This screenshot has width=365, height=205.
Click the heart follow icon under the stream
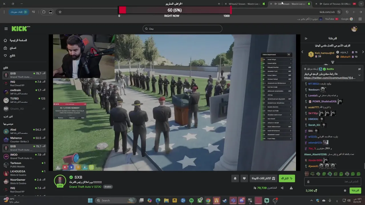244,179
